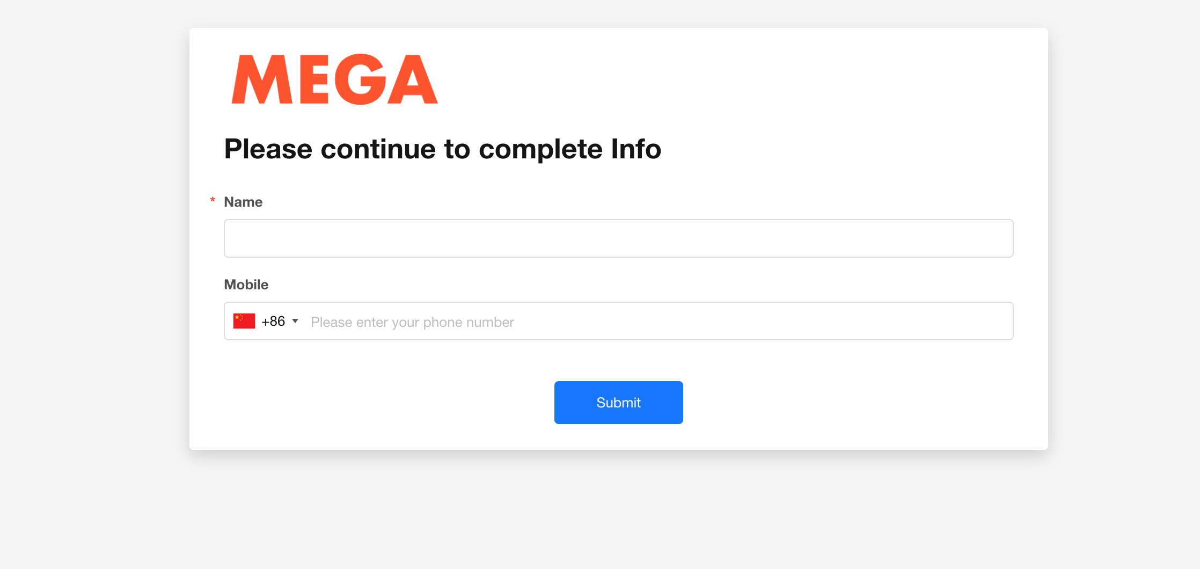Open the country code dropdown arrow
Screen dimensions: 1200x569
[x=295, y=321]
